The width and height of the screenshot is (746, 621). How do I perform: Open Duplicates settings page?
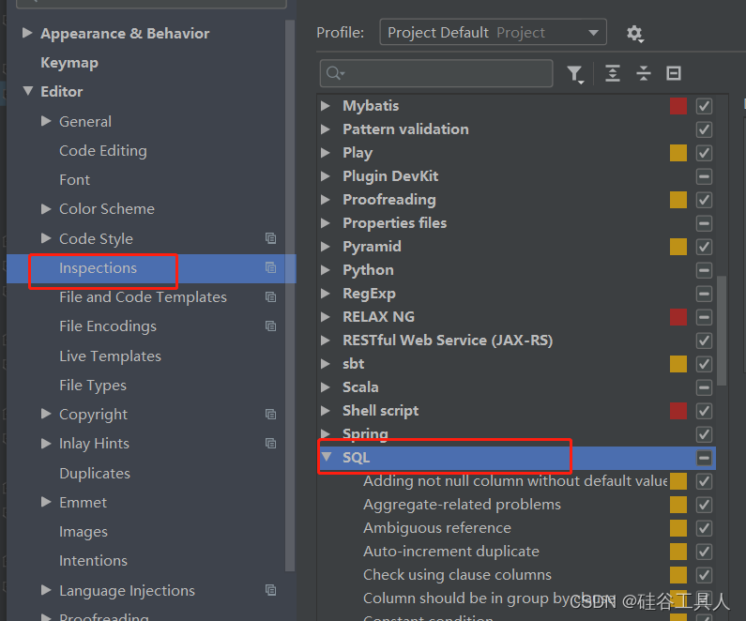coord(95,473)
